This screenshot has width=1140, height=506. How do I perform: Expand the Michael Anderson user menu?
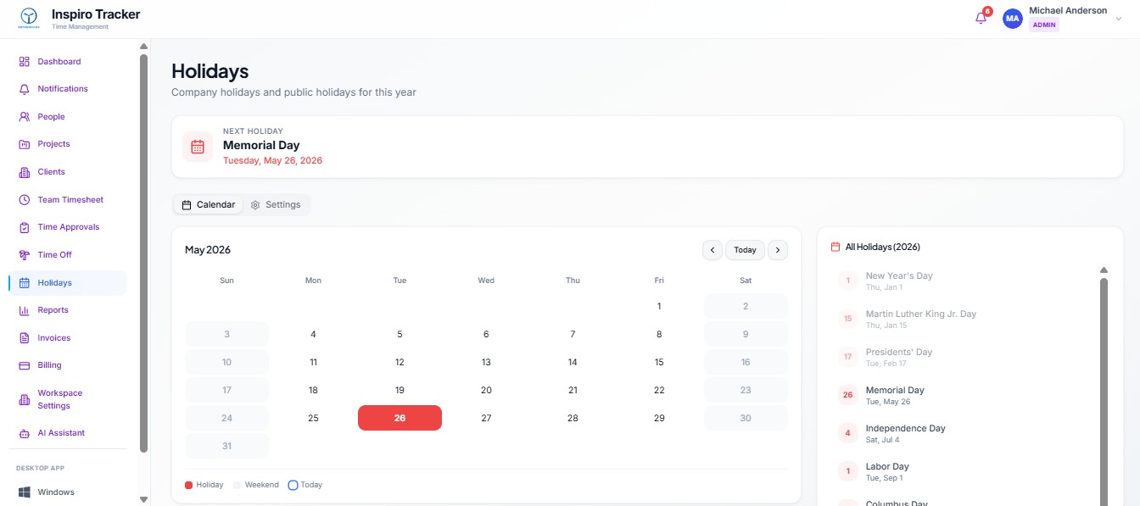click(1118, 19)
